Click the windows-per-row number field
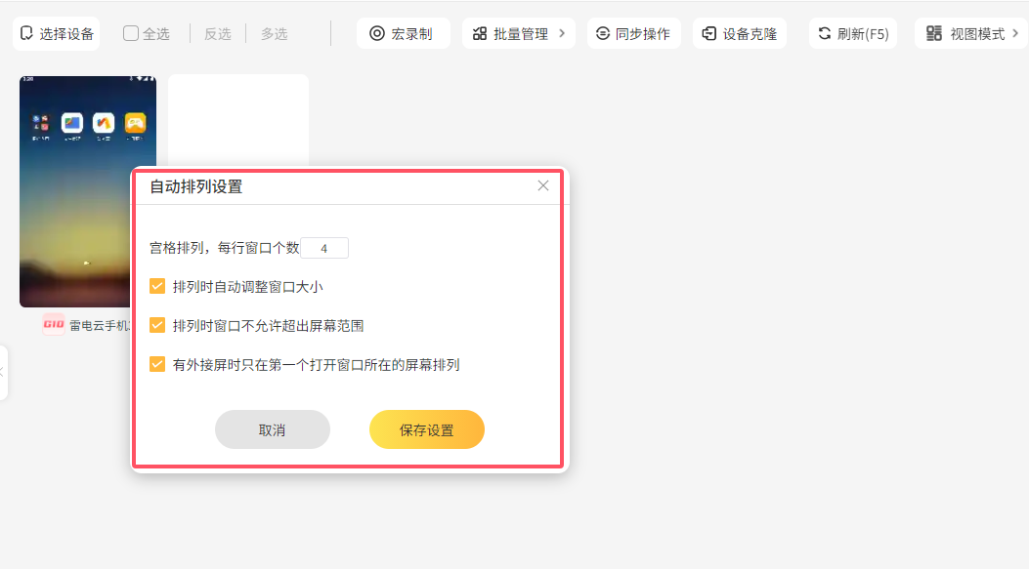The image size is (1029, 569). tap(323, 248)
